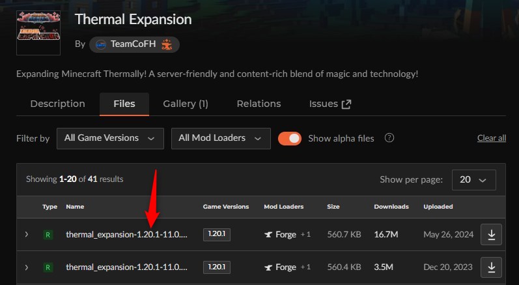Go to the Relations tab
The image size is (519, 285).
tap(259, 104)
